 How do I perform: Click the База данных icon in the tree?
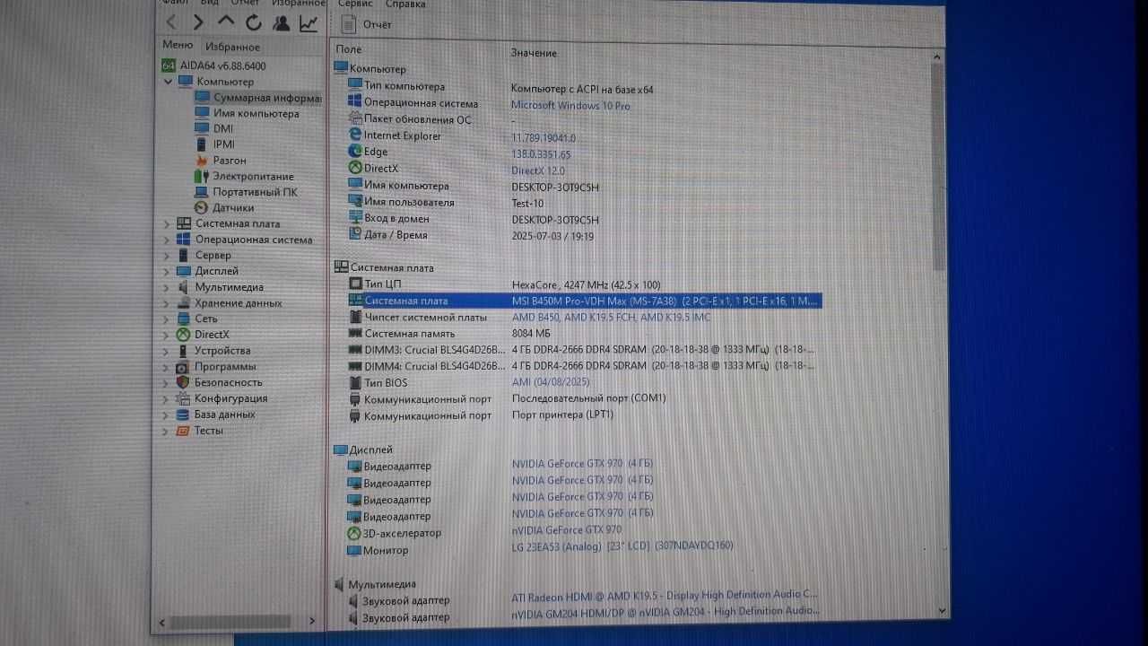click(x=183, y=415)
